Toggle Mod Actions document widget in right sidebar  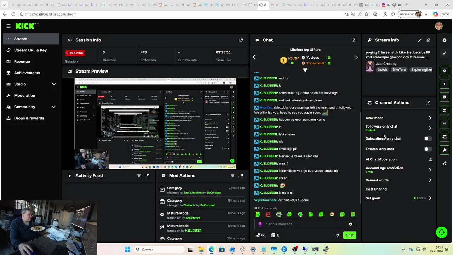[x=445, y=97]
